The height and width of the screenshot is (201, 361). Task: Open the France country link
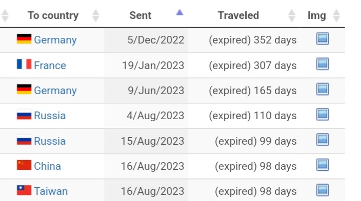50,65
